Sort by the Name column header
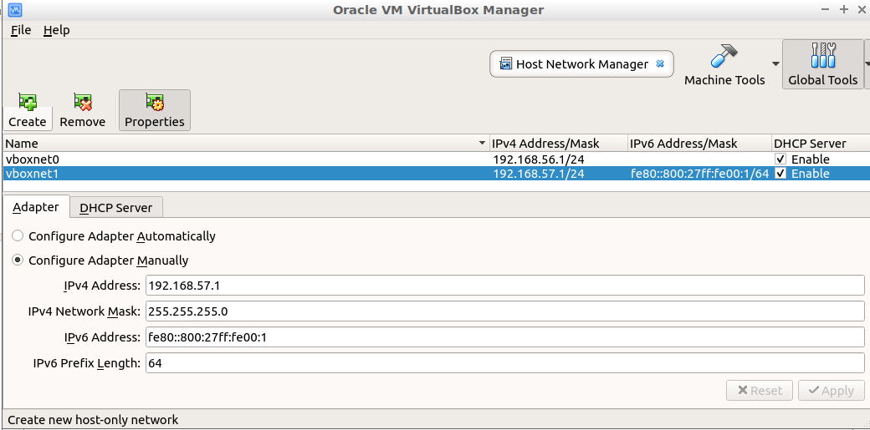Viewport: 870px width, 430px height. tap(246, 144)
